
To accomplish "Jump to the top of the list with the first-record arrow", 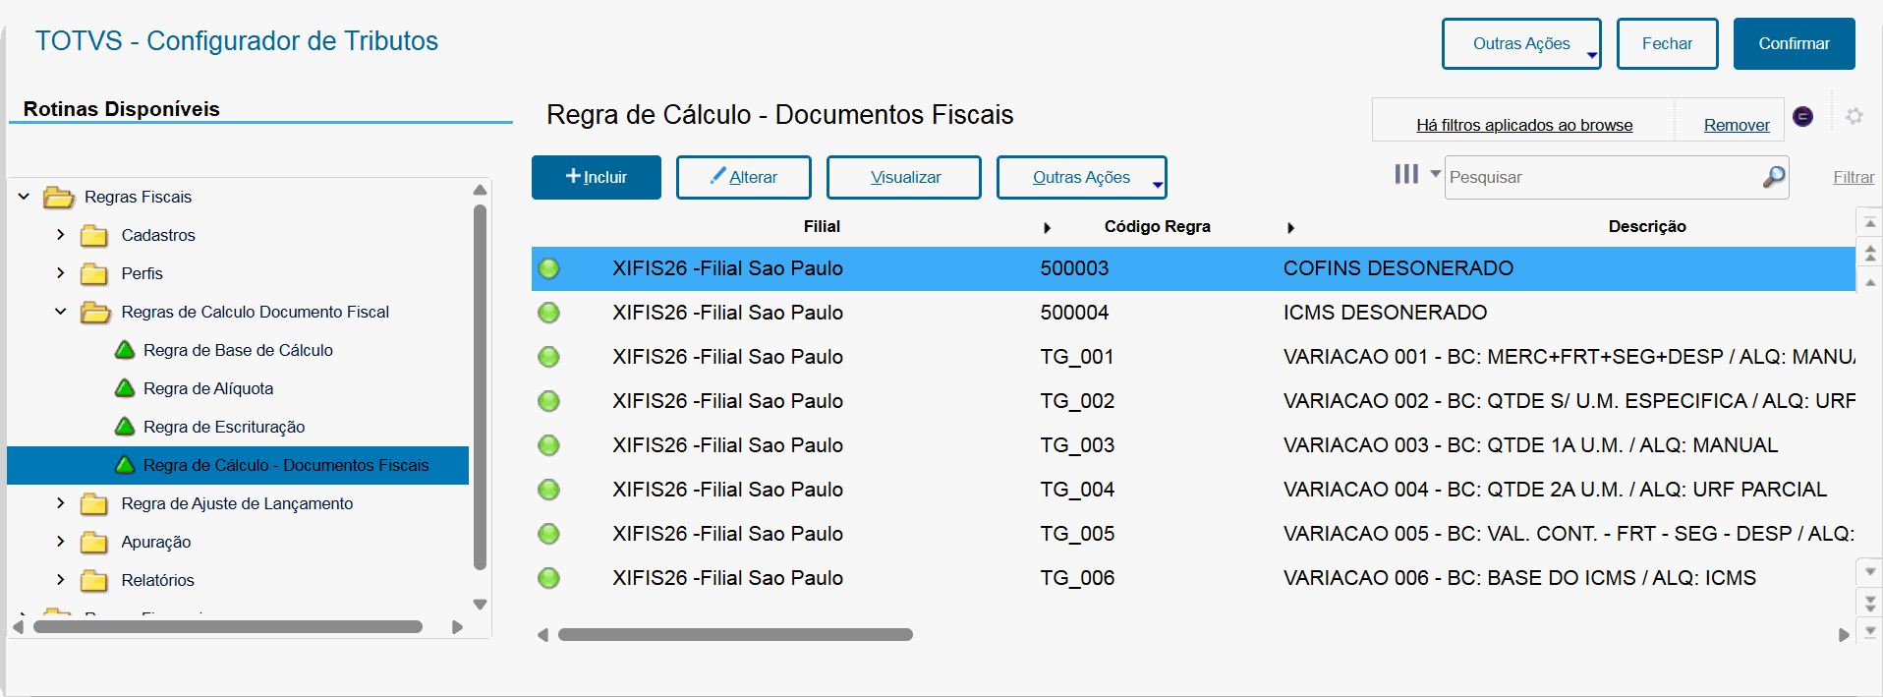I will coord(1870,223).
